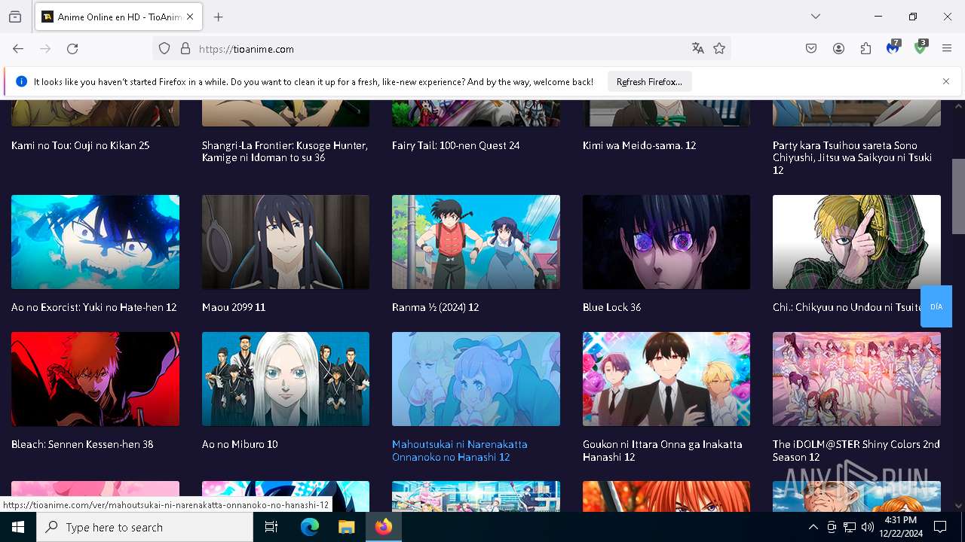
Task: Open File Explorer from the taskbar
Action: coord(346,527)
